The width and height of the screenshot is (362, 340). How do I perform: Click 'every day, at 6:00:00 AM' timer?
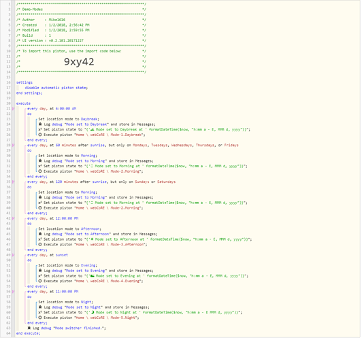(52, 109)
